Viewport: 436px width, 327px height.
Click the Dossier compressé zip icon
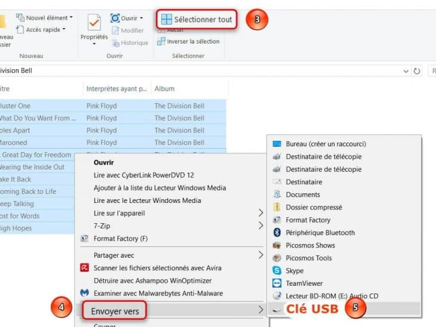[x=277, y=207]
